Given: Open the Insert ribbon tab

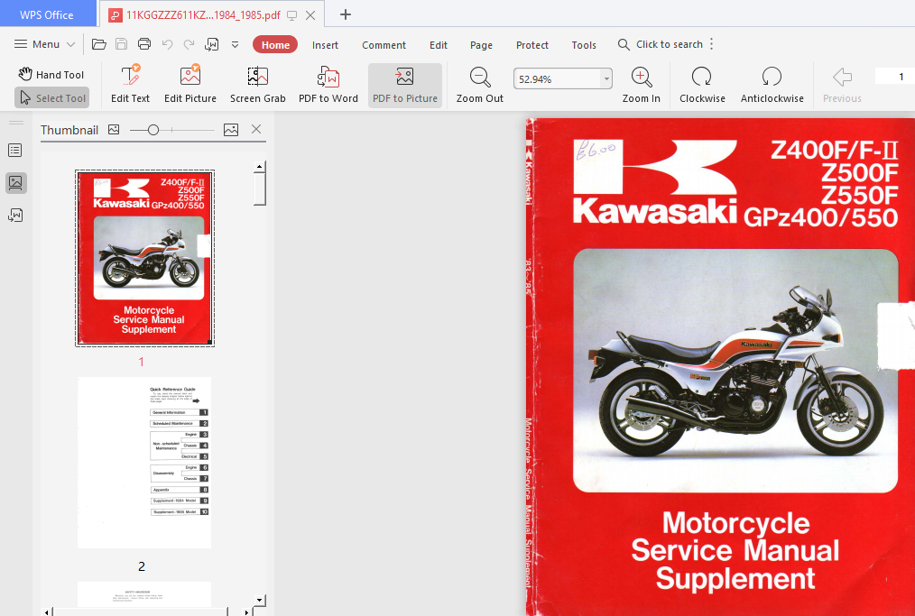Looking at the screenshot, I should 325,45.
